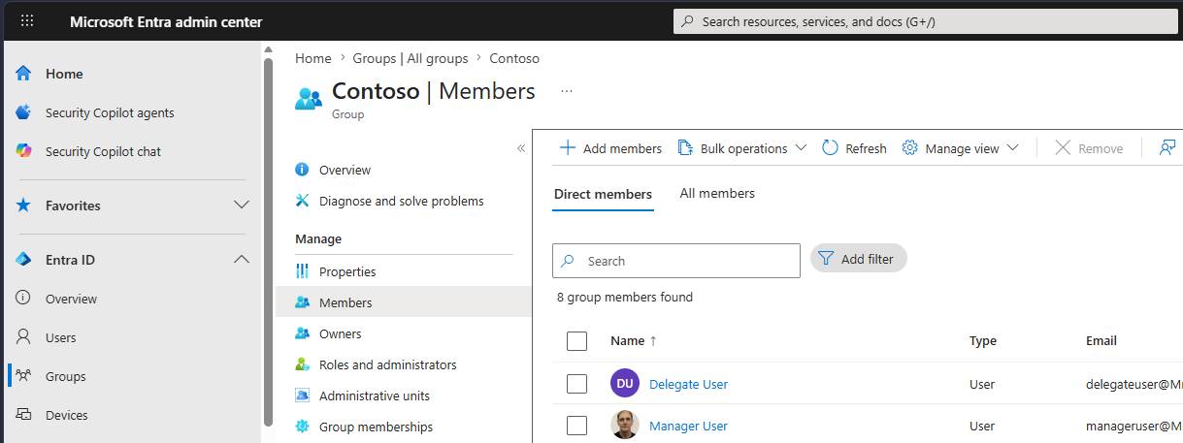
Task: Click the Home house icon in sidebar
Action: point(24,74)
